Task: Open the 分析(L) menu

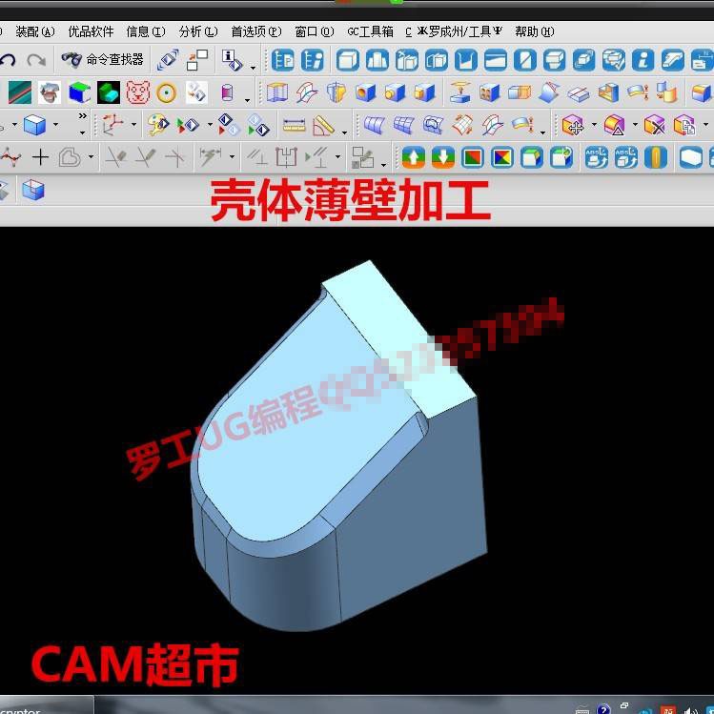Action: click(197, 31)
